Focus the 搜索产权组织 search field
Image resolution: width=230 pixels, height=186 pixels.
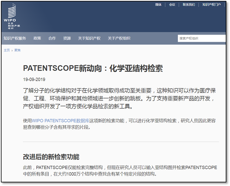202,39
